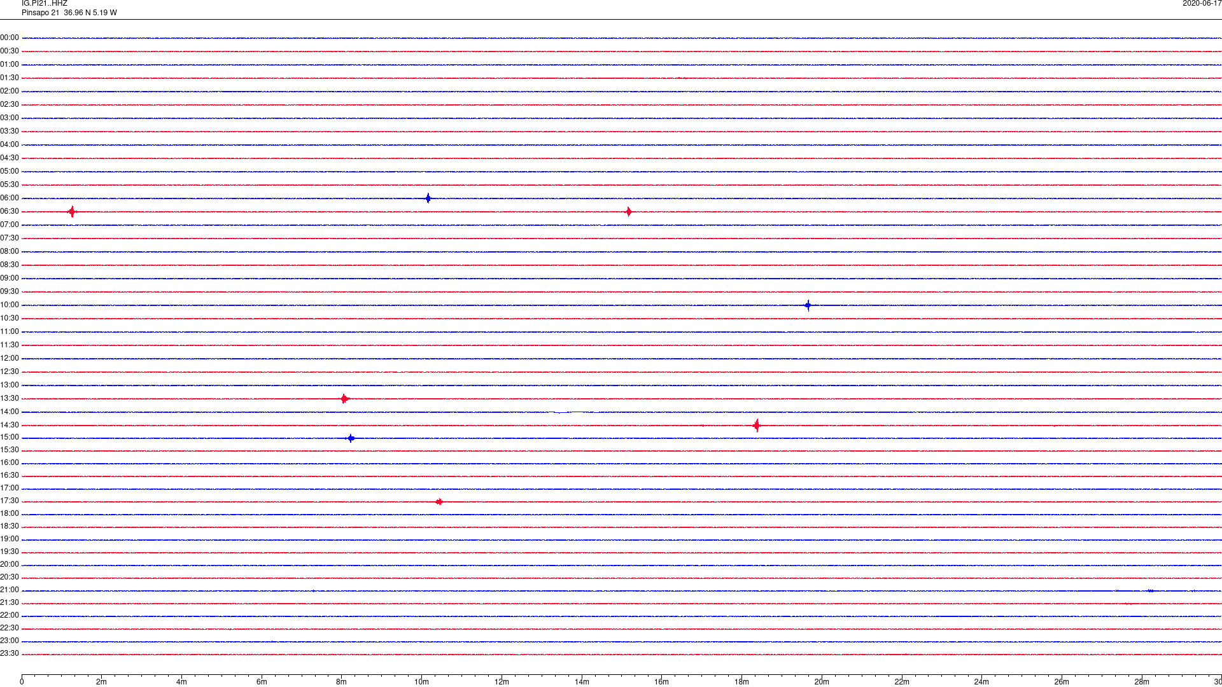Click the 09:30 time label

pos(10,291)
